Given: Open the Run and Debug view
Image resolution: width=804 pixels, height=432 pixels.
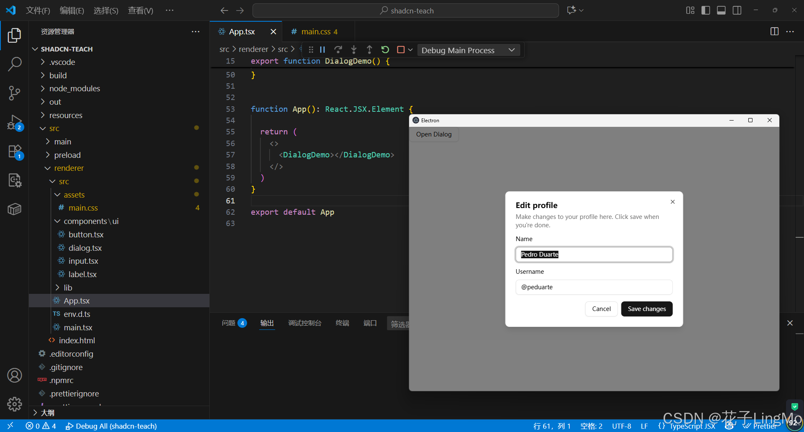Looking at the screenshot, I should 14,122.
